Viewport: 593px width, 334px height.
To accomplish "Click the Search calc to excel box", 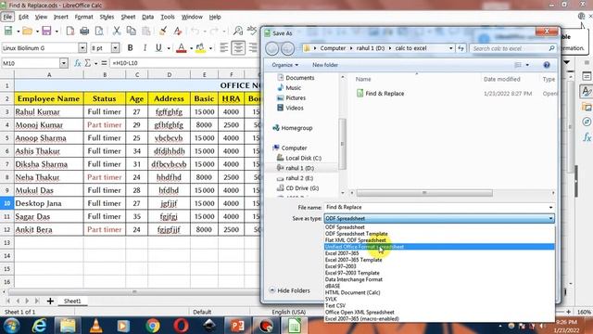I will (x=513, y=48).
